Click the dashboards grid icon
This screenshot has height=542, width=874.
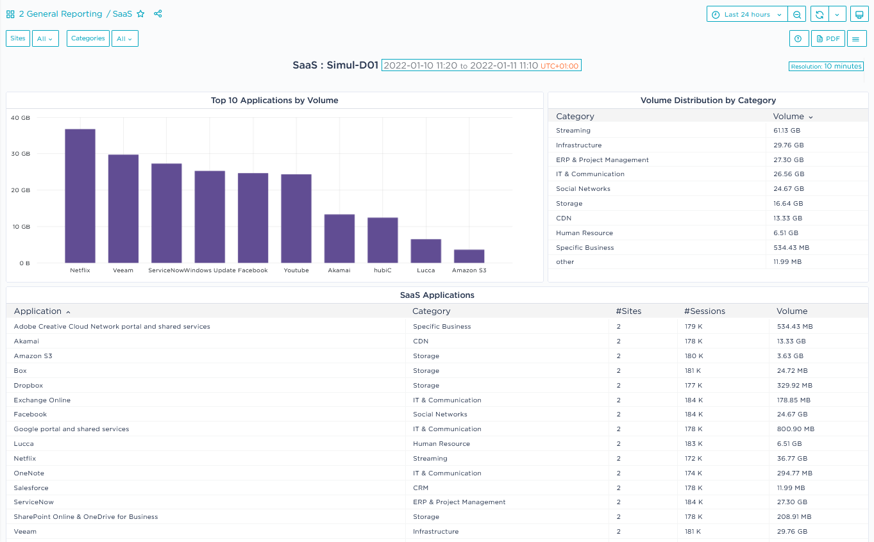click(x=10, y=14)
